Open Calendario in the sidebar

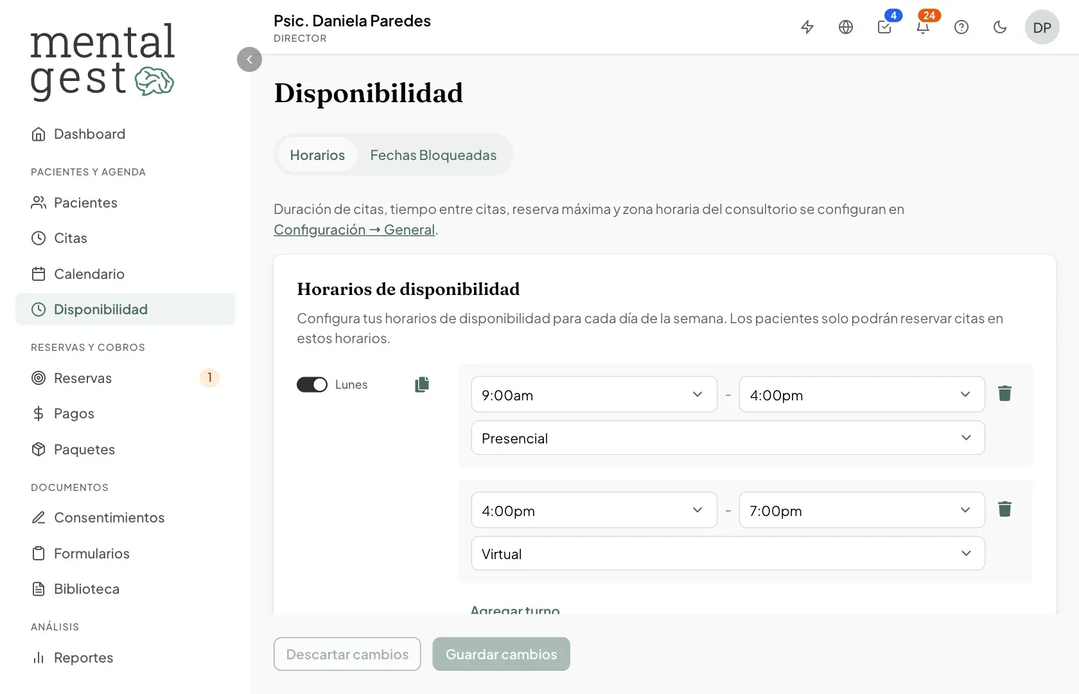click(125, 274)
